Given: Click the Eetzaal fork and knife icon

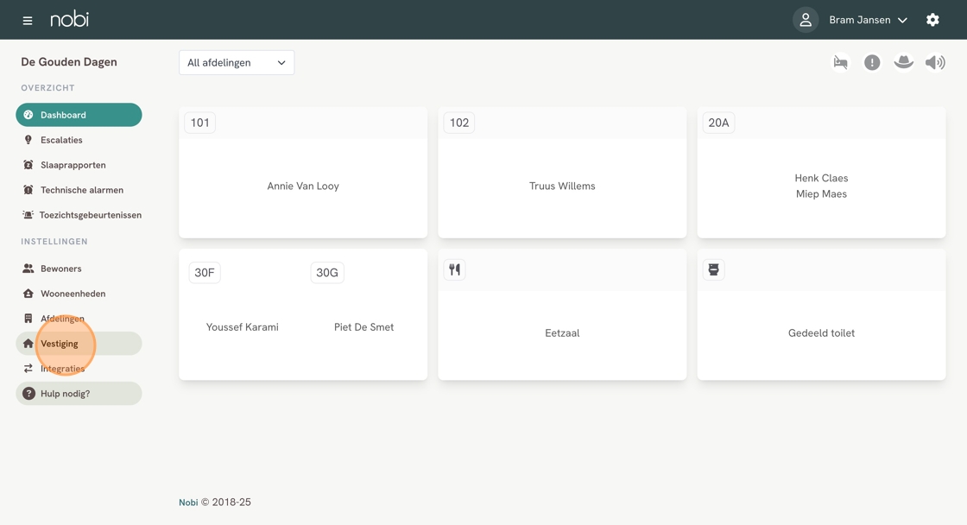Looking at the screenshot, I should pyautogui.click(x=454, y=270).
